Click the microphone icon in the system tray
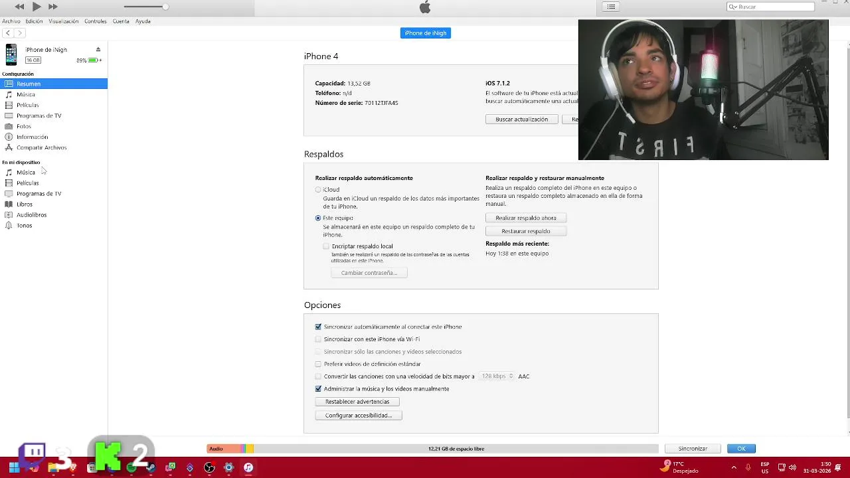This screenshot has width=850, height=478. click(x=748, y=467)
